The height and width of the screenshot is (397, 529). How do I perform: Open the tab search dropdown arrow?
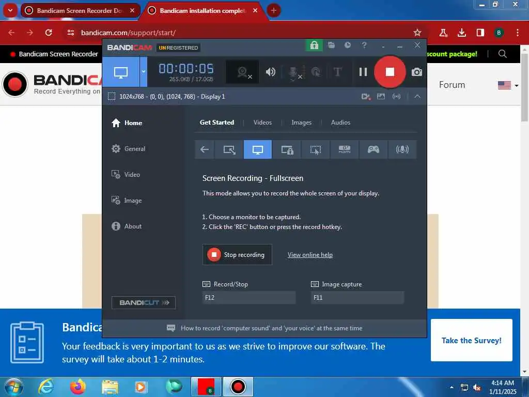point(10,10)
